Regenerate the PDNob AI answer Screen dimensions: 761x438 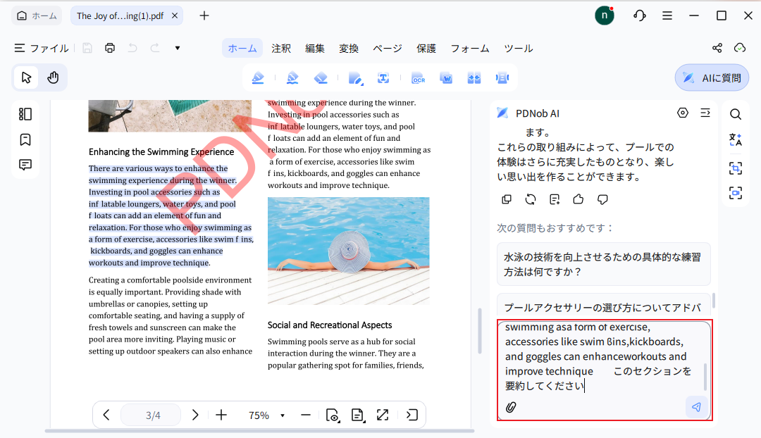531,199
